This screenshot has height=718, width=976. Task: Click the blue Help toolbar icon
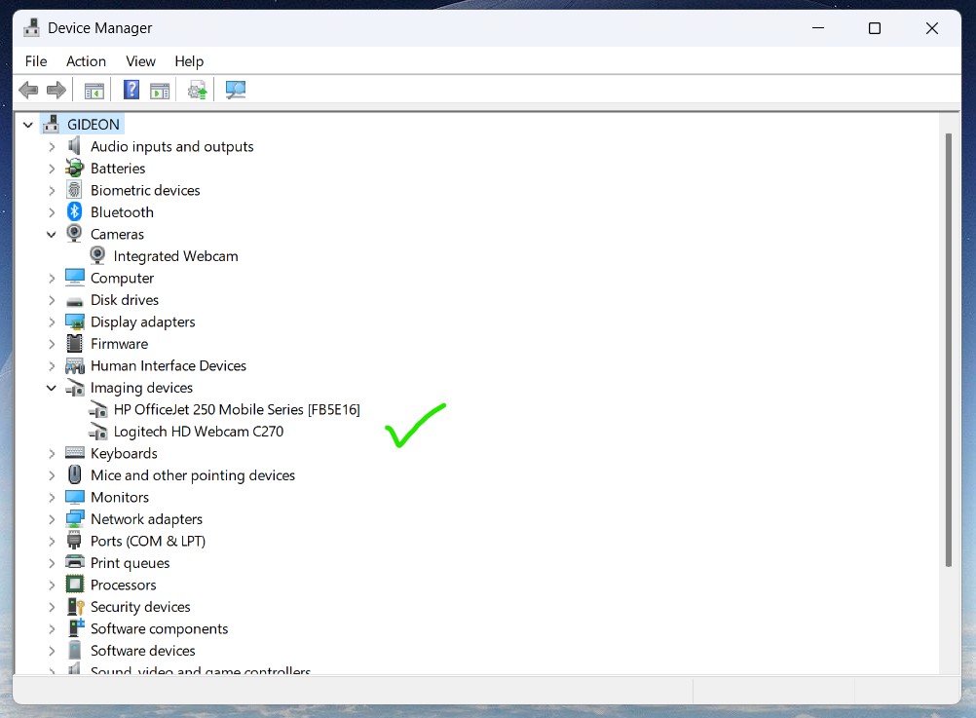[x=131, y=91]
